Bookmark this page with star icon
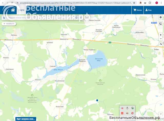The height and width of the screenshot is (121, 164). [x=134, y=3]
